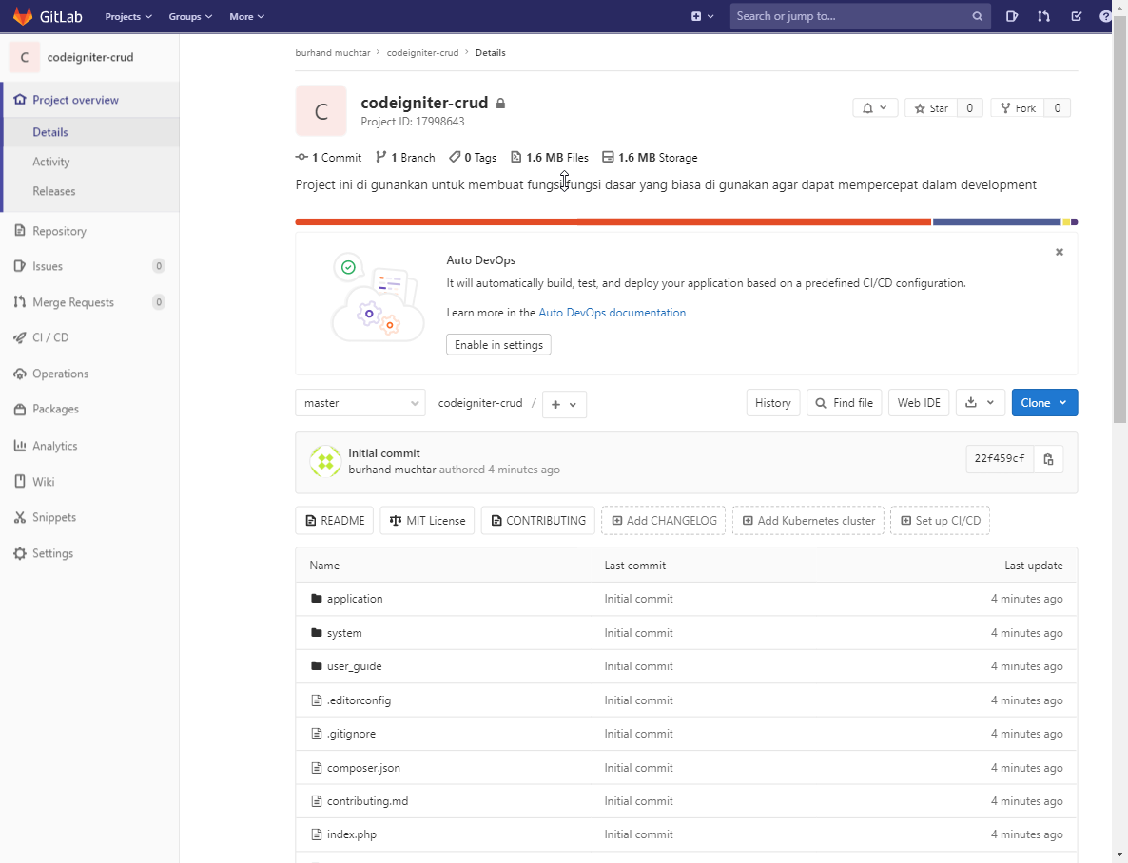The width and height of the screenshot is (1128, 863).
Task: Copy the commit SHA 22f459cf
Action: click(1048, 459)
